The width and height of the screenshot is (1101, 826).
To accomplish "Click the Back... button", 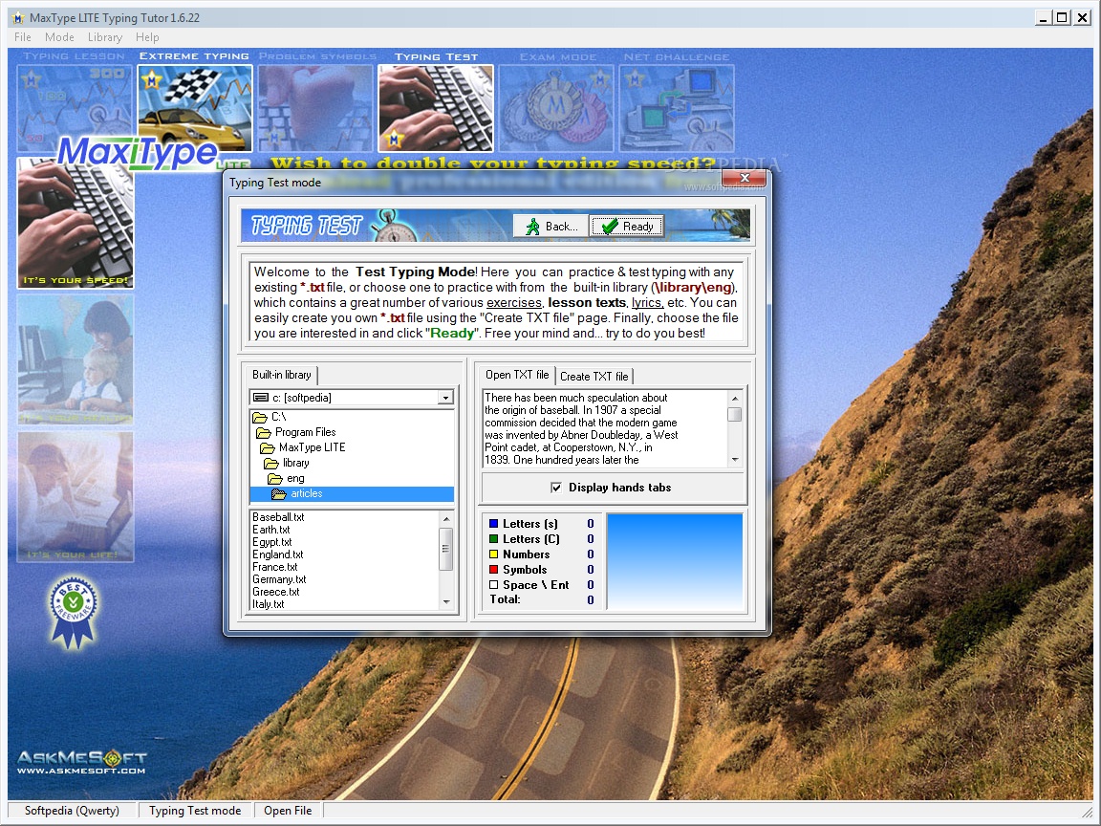I will pyautogui.click(x=550, y=227).
